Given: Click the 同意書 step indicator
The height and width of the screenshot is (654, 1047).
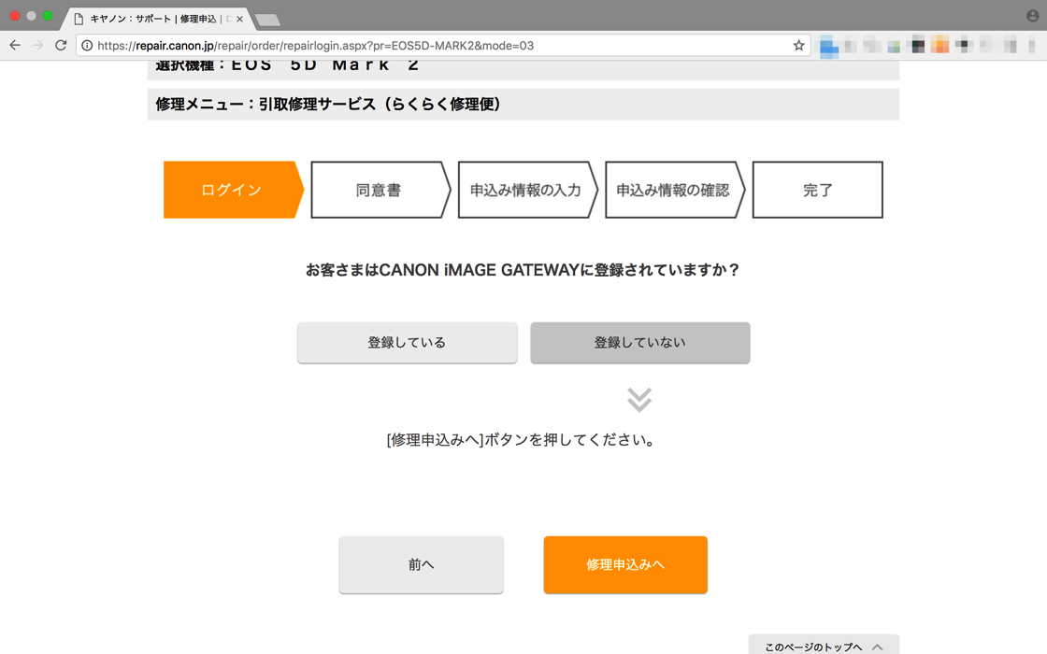Looking at the screenshot, I should tap(379, 190).
